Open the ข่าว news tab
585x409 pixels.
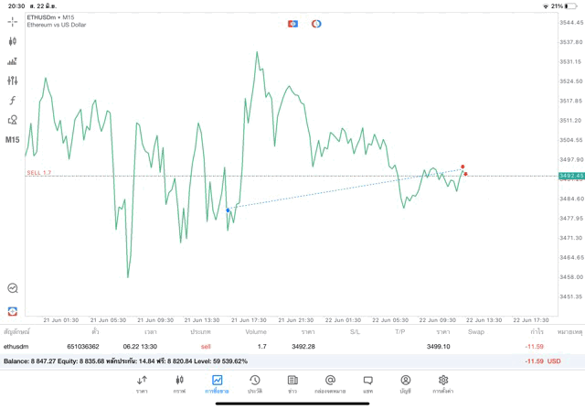[x=292, y=383]
